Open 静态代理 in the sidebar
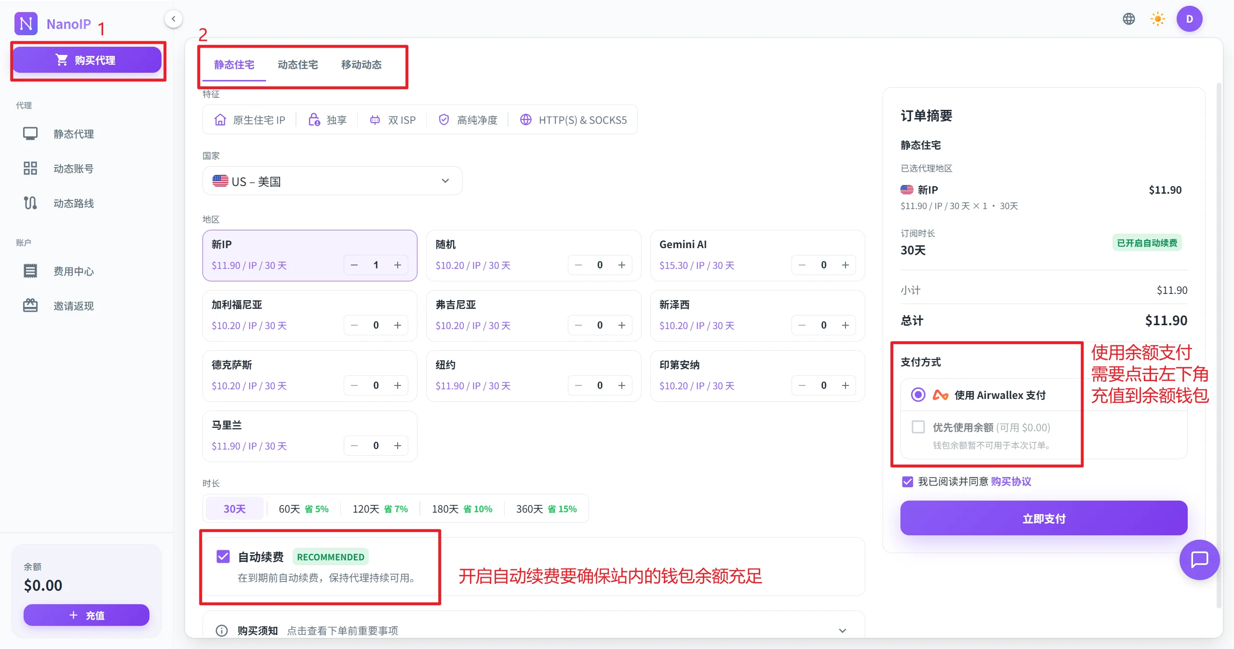The width and height of the screenshot is (1234, 649). point(87,134)
